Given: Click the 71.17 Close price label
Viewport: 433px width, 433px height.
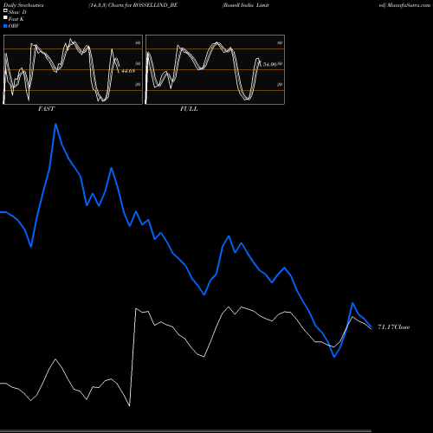Looking at the screenshot, I should click(394, 327).
